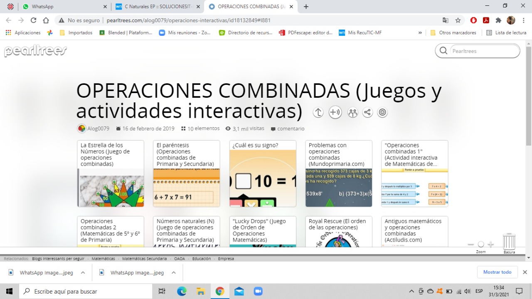The height and width of the screenshot is (299, 532).
Task: Bookmark this page with the star icon
Action: pyautogui.click(x=458, y=20)
